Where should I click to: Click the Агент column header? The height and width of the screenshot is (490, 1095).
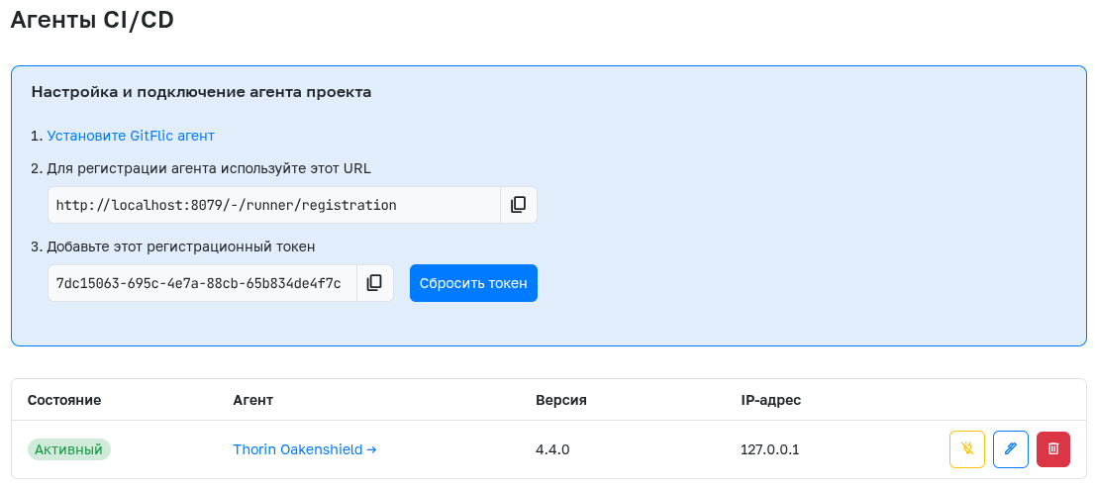[252, 400]
